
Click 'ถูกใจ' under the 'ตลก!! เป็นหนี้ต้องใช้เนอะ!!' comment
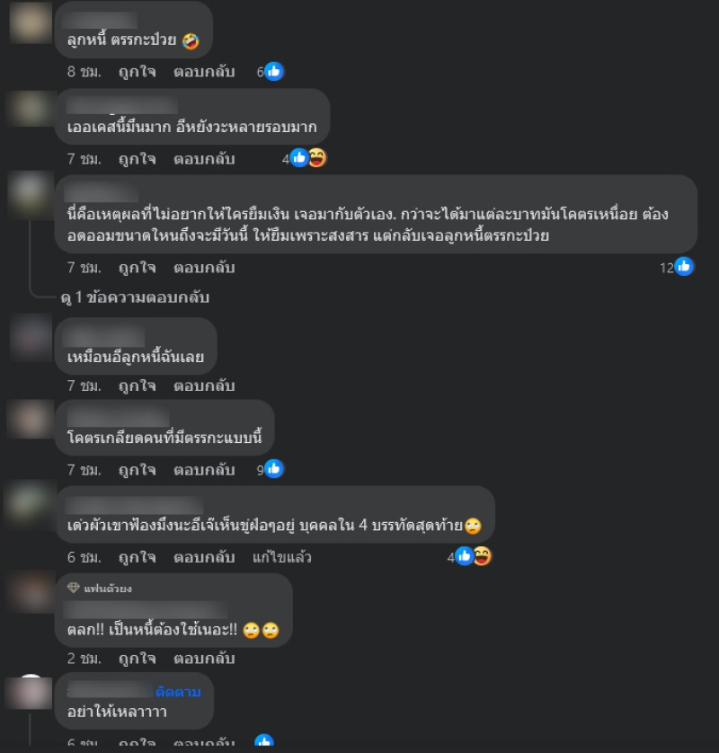pyautogui.click(x=138, y=659)
